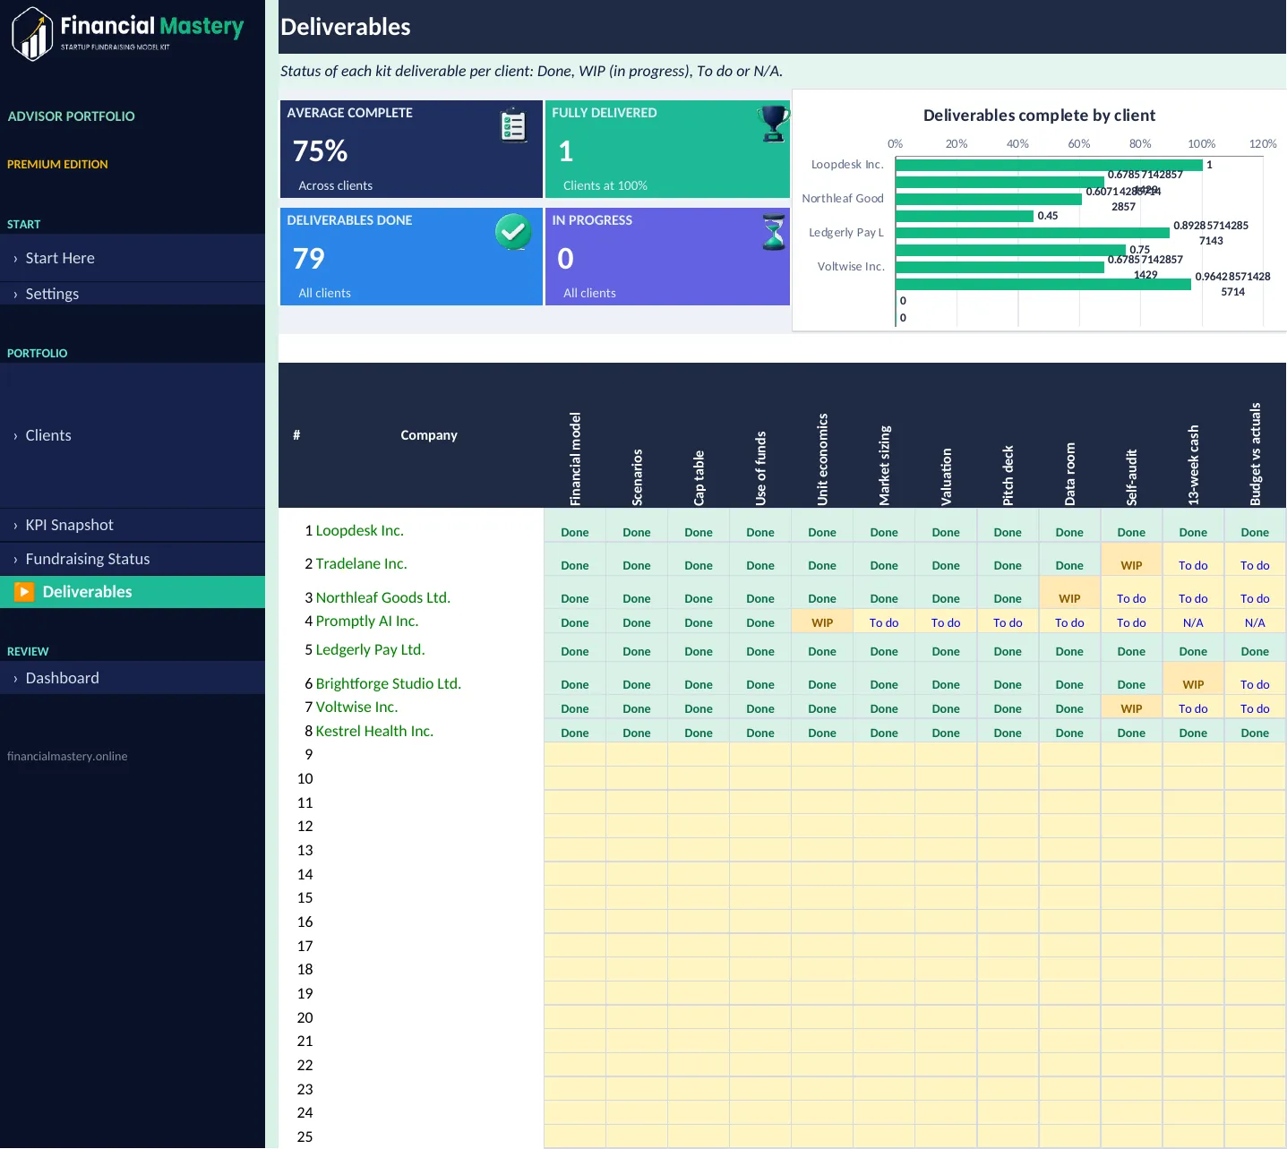1287x1149 pixels.
Task: Select Promptly AI's 13-week cash N/A cell
Action: click(x=1193, y=622)
